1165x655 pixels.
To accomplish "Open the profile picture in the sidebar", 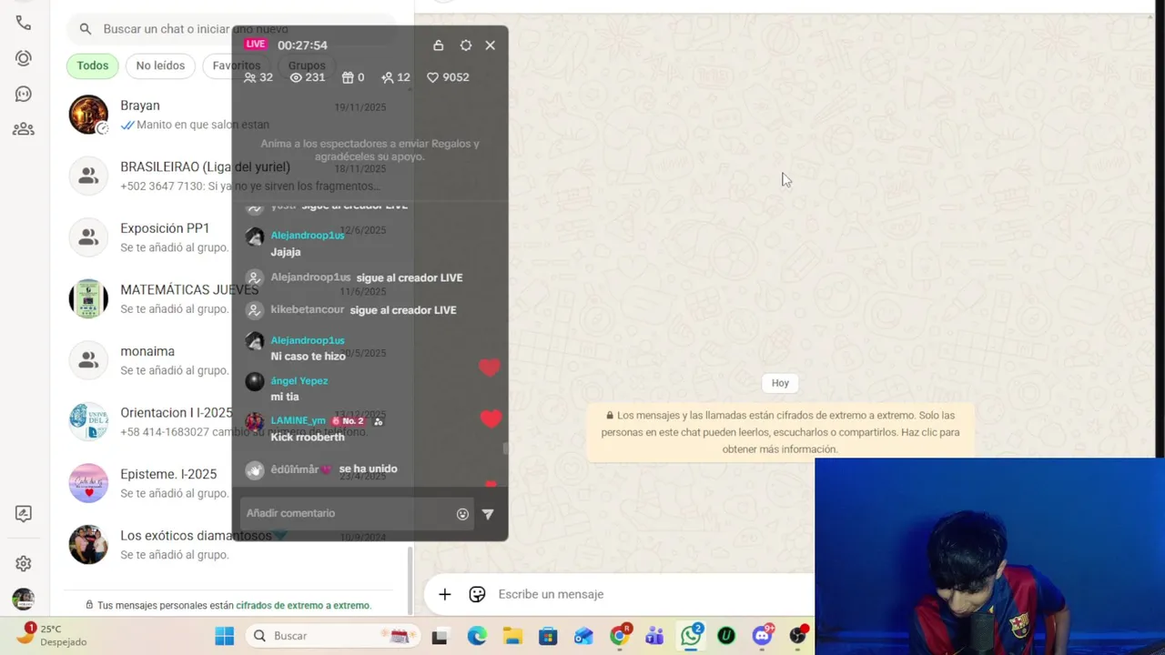I will 24,600.
